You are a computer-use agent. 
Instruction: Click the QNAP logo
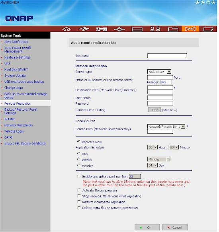coord(19,18)
